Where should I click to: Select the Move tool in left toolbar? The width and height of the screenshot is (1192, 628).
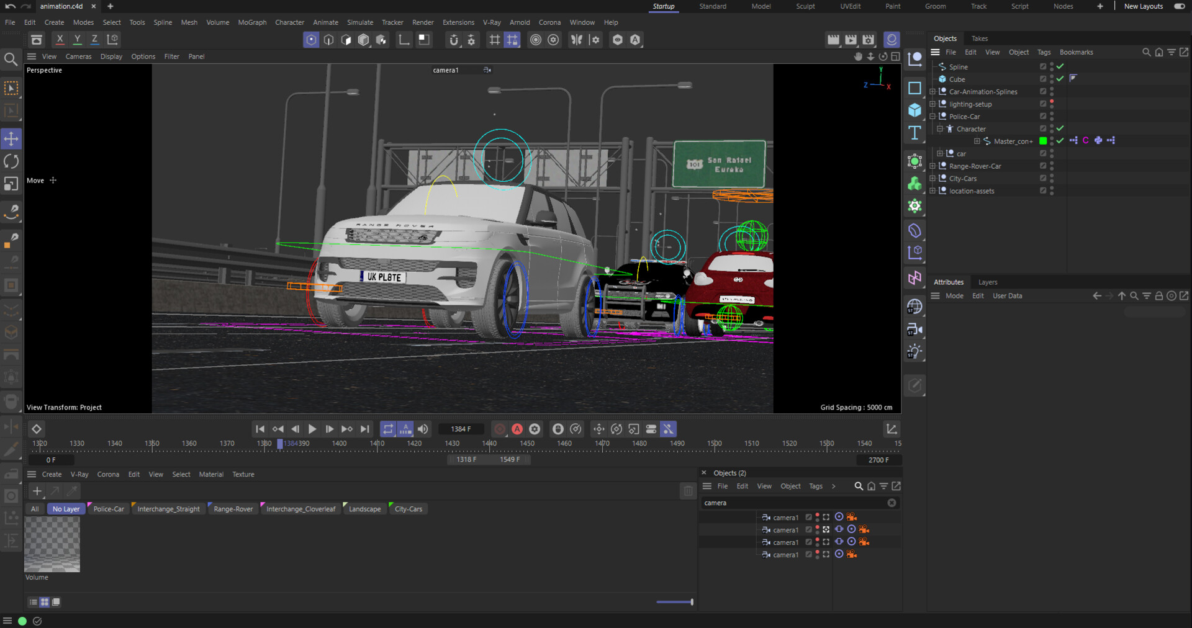click(x=11, y=138)
